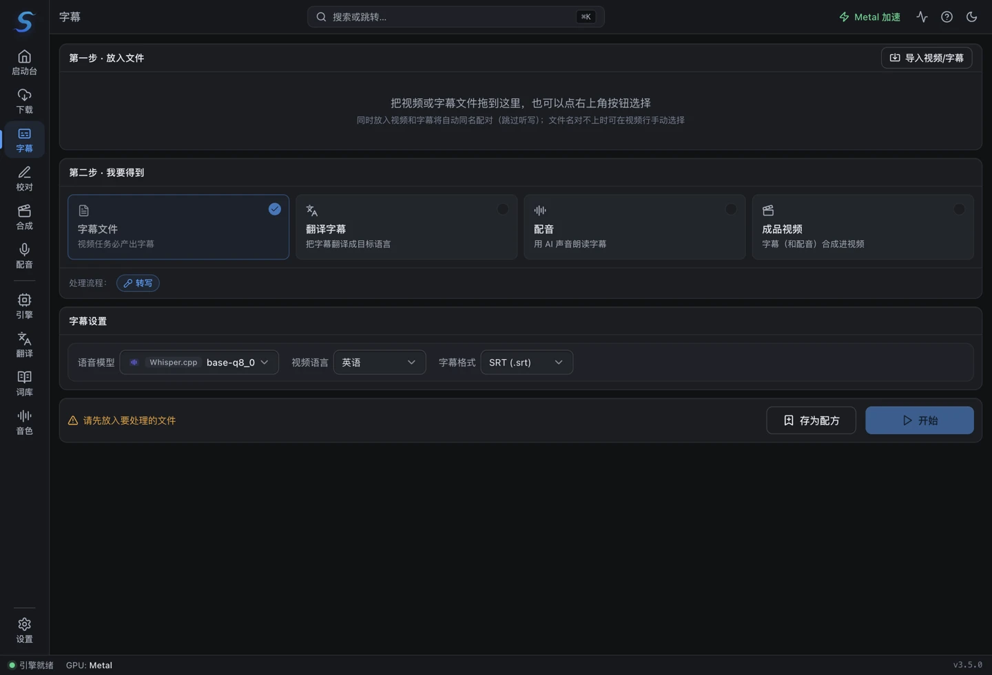
Task: Click the GPU: Metal status text
Action: tap(89, 665)
